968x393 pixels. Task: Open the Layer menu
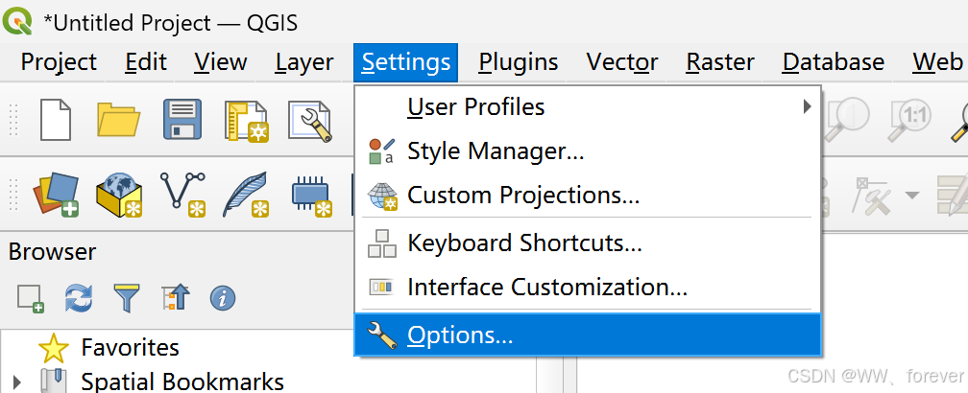coord(304,62)
